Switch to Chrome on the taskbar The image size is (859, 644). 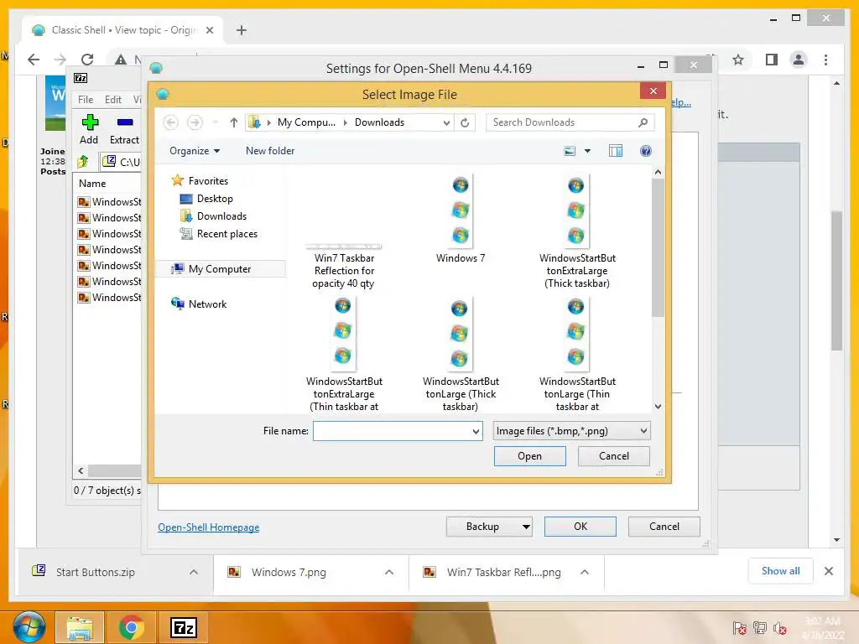(x=131, y=628)
